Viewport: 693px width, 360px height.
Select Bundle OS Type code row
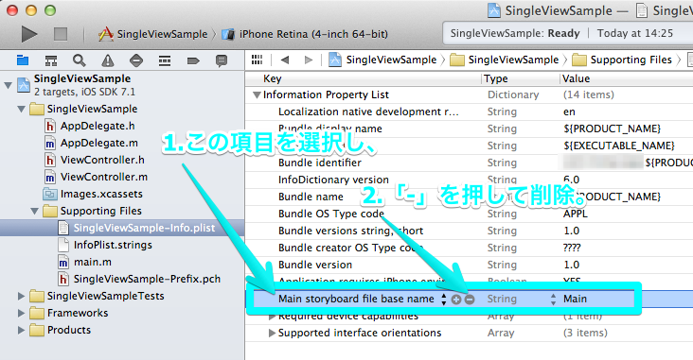(x=469, y=214)
